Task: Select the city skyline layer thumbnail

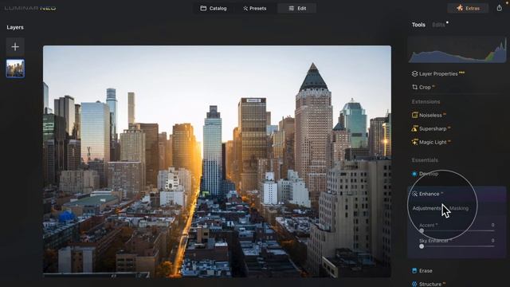Action: pyautogui.click(x=15, y=69)
